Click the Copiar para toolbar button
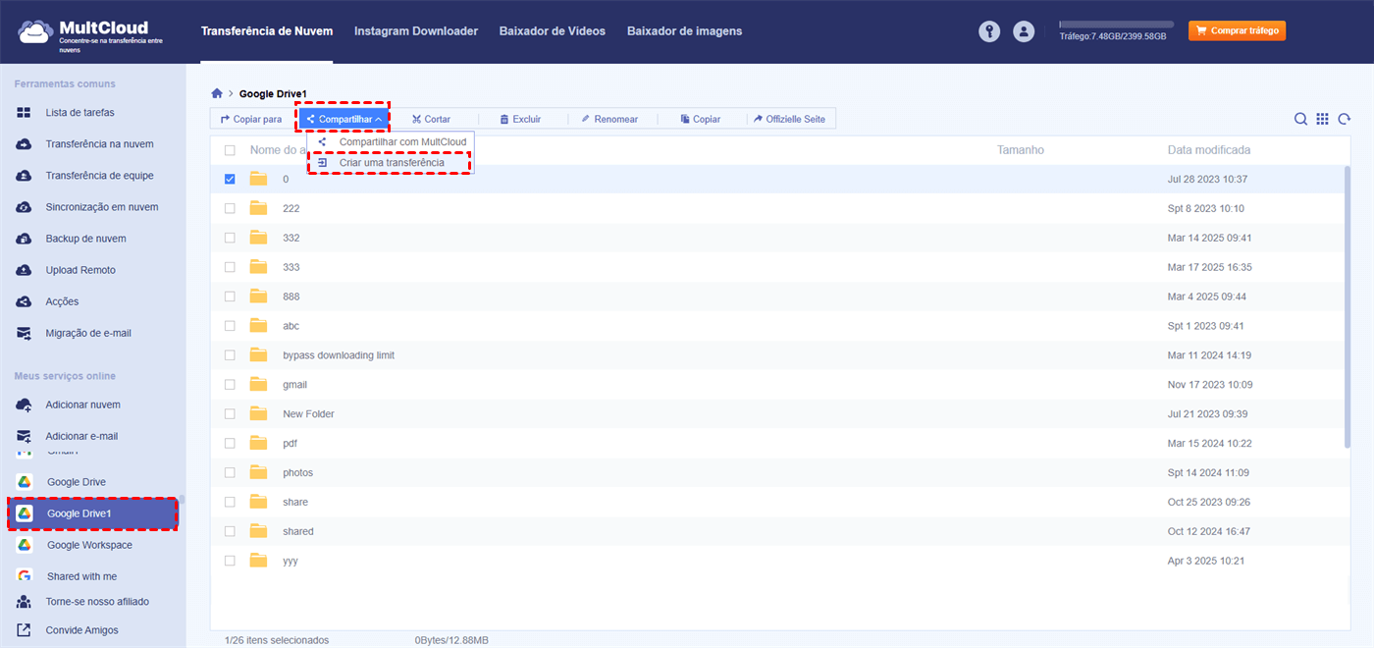 [251, 119]
